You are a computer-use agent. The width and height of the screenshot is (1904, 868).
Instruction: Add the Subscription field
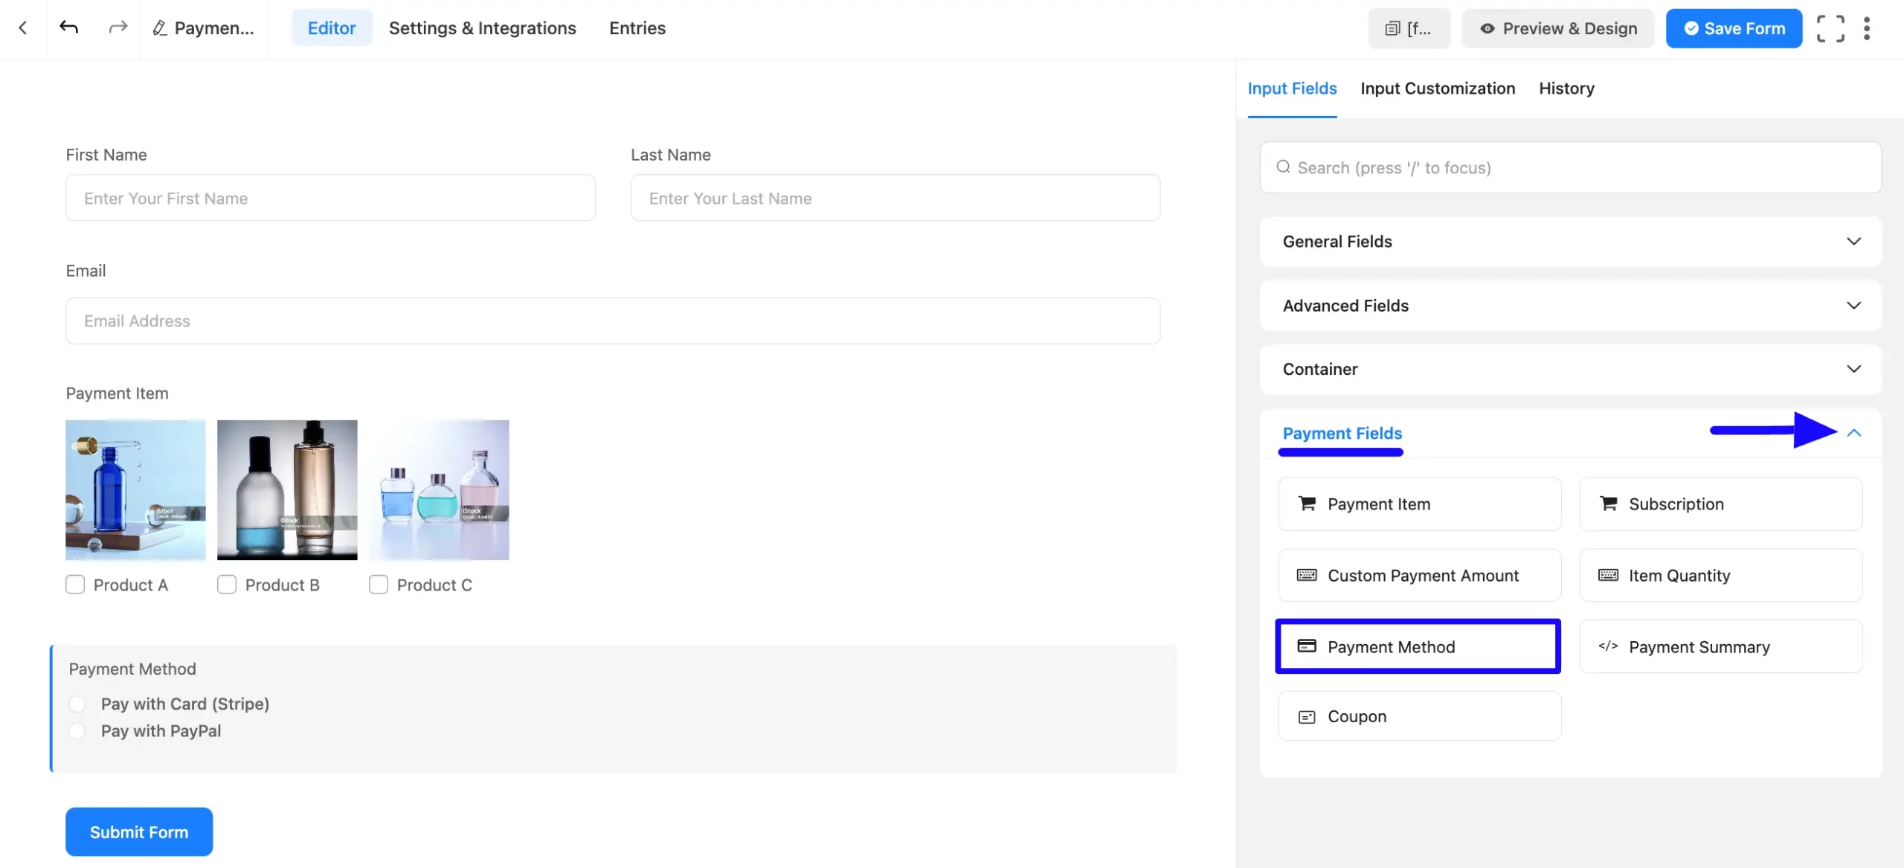coord(1720,504)
